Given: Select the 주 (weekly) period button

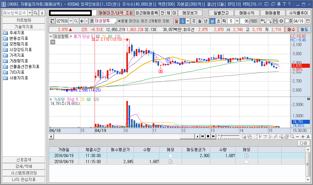Looking at the screenshot, I should (194, 21).
